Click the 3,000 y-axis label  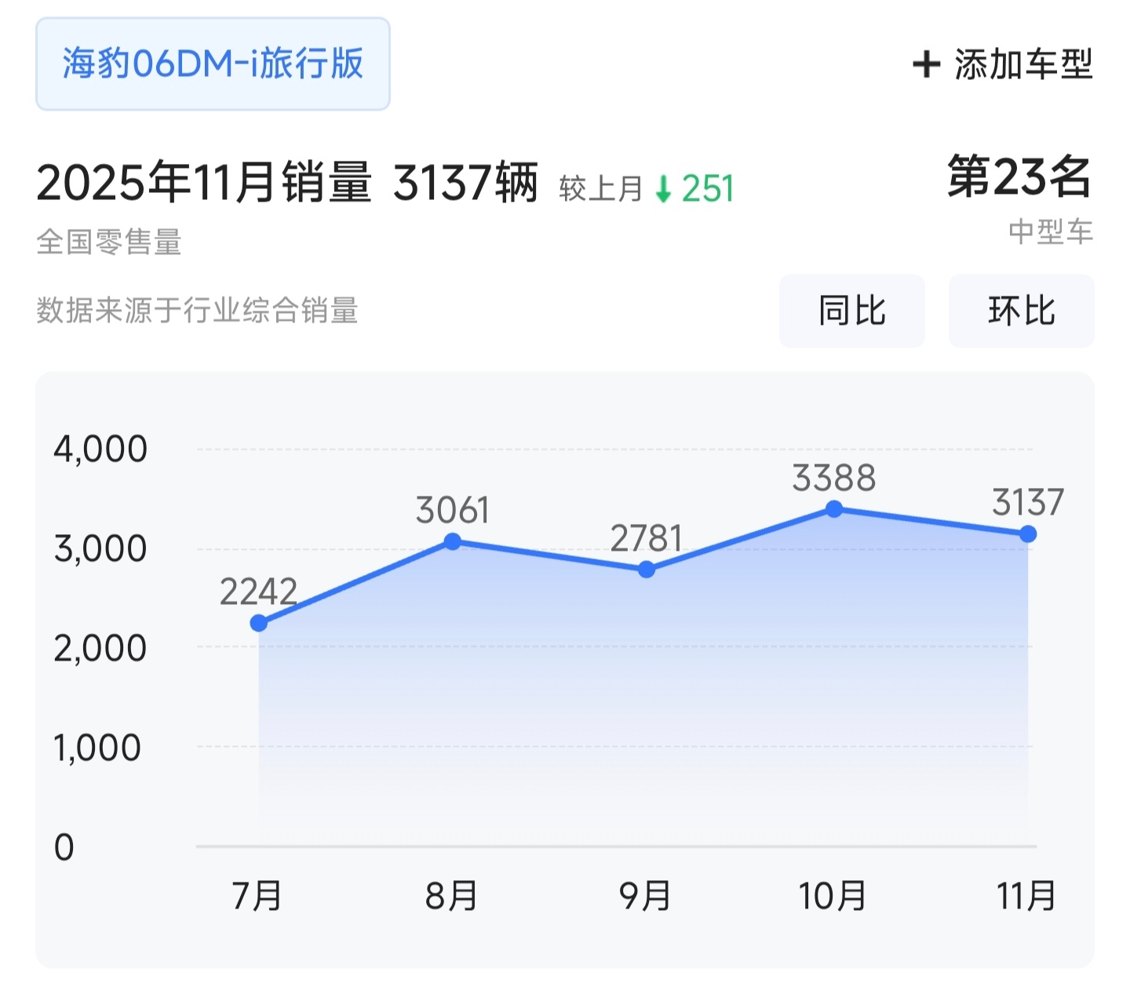[100, 548]
